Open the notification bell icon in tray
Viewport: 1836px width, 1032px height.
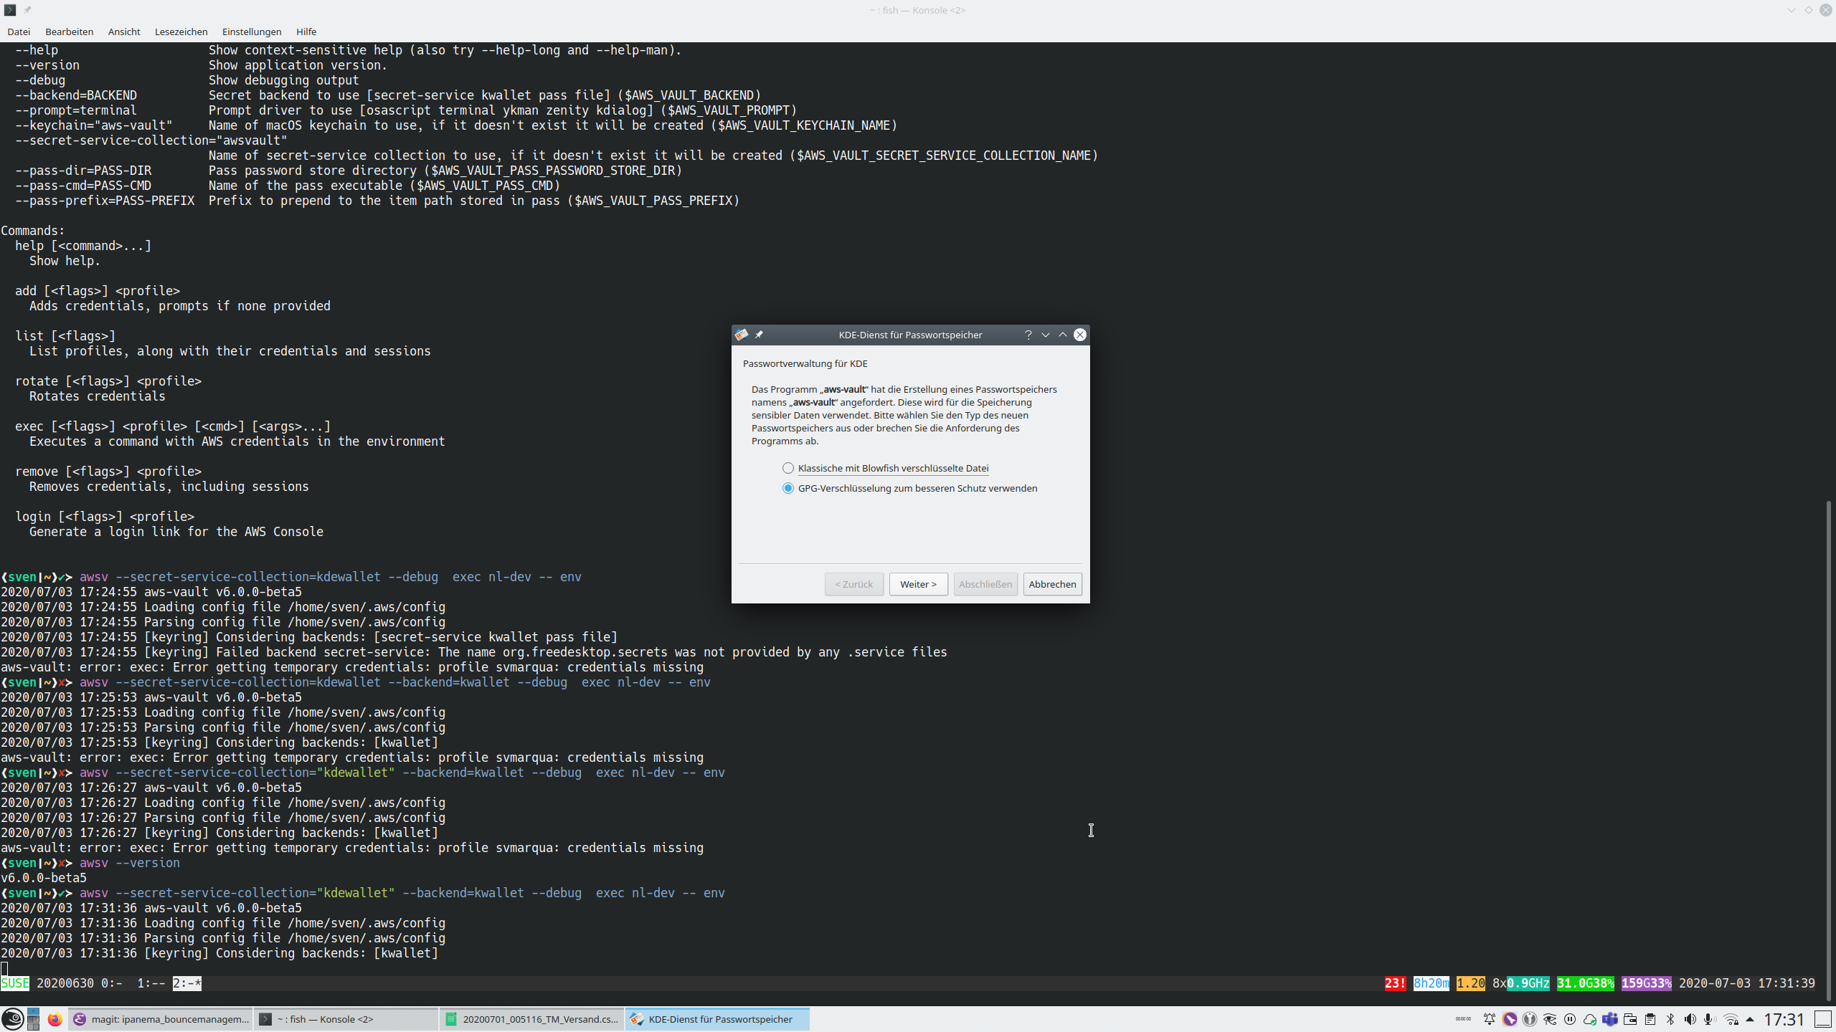pyautogui.click(x=1489, y=1019)
